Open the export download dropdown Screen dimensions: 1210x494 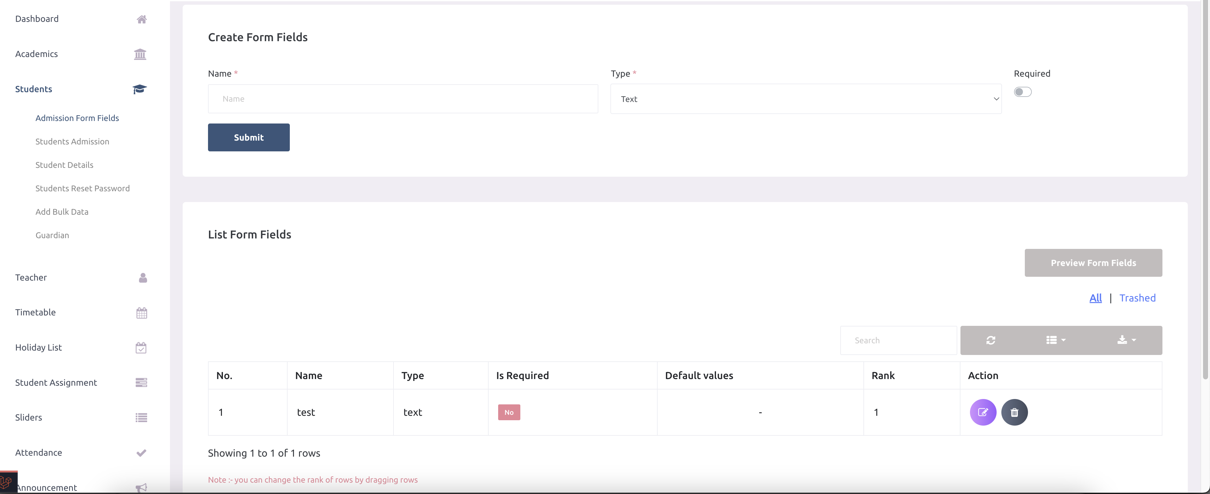1125,340
